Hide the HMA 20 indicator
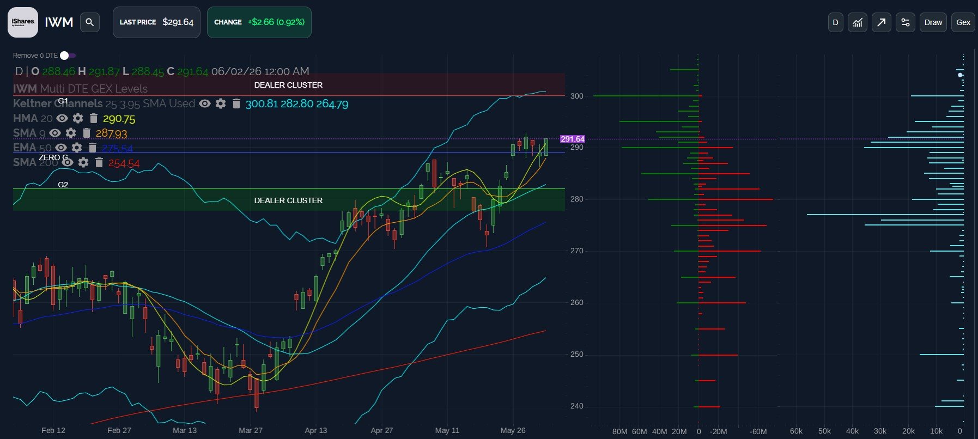This screenshot has height=439, width=978. (x=62, y=118)
